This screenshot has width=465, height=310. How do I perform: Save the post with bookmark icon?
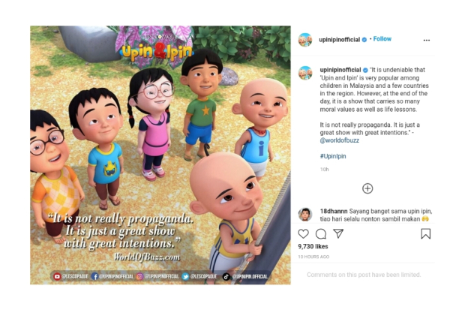tap(425, 233)
